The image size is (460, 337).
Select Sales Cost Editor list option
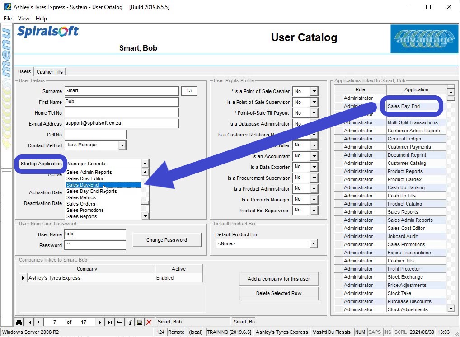[103, 178]
